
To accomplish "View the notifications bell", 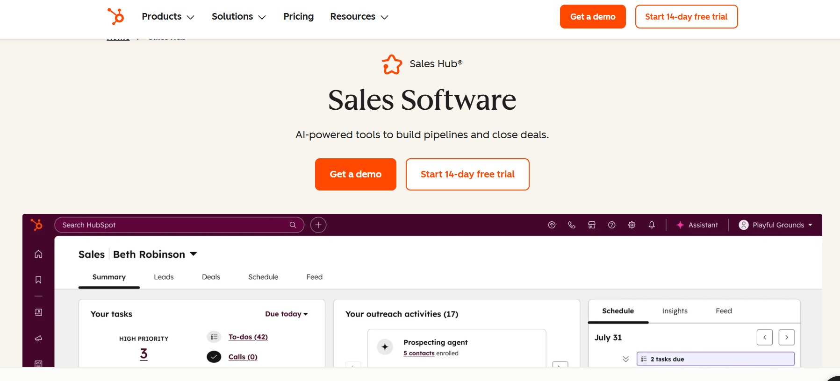I will coord(652,225).
